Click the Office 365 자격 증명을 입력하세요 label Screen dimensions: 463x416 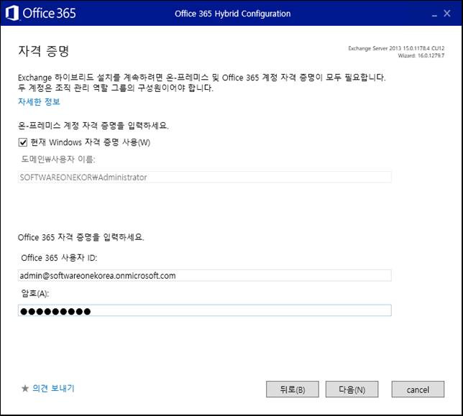pyautogui.click(x=81, y=237)
